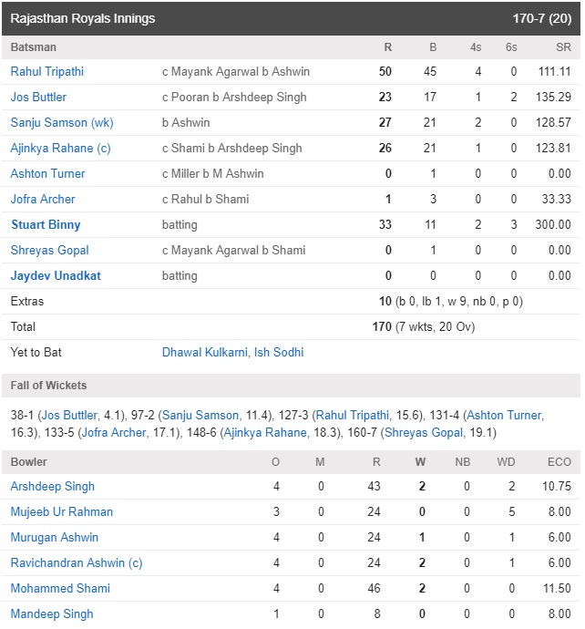Open Ravichandran Ashwin (c) bowler profile
The image size is (585, 629).
click(x=77, y=563)
